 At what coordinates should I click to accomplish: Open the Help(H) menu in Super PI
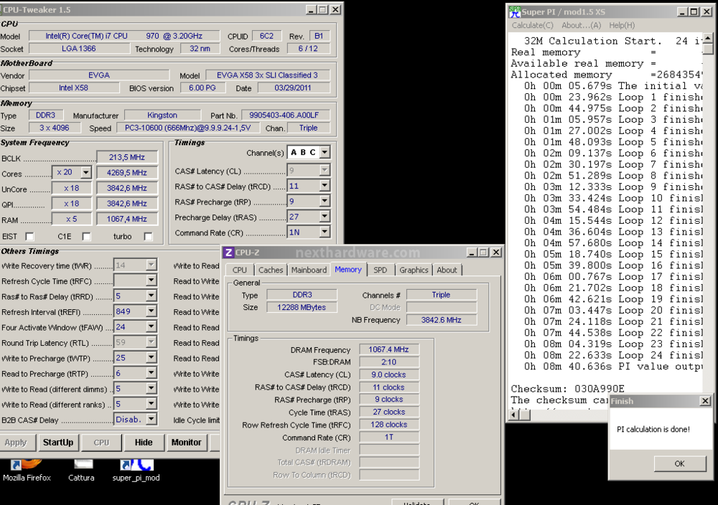pos(622,26)
